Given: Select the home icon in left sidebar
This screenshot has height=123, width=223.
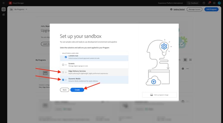Looking at the screenshot, I should point(4,9).
